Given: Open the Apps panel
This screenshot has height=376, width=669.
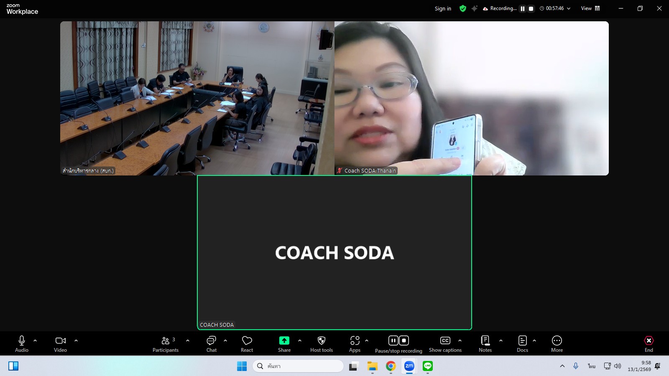Looking at the screenshot, I should pyautogui.click(x=355, y=341).
